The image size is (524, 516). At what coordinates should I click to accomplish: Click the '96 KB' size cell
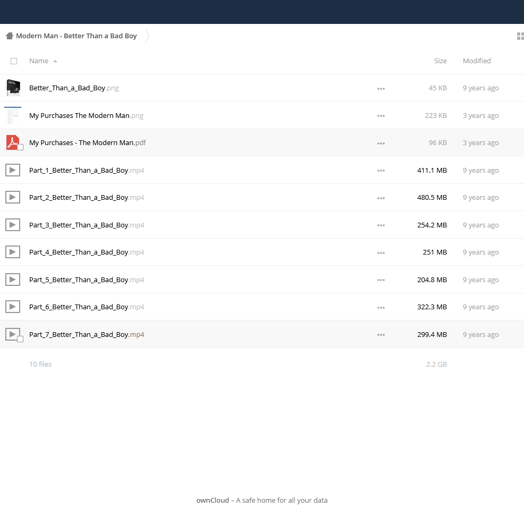tap(438, 143)
